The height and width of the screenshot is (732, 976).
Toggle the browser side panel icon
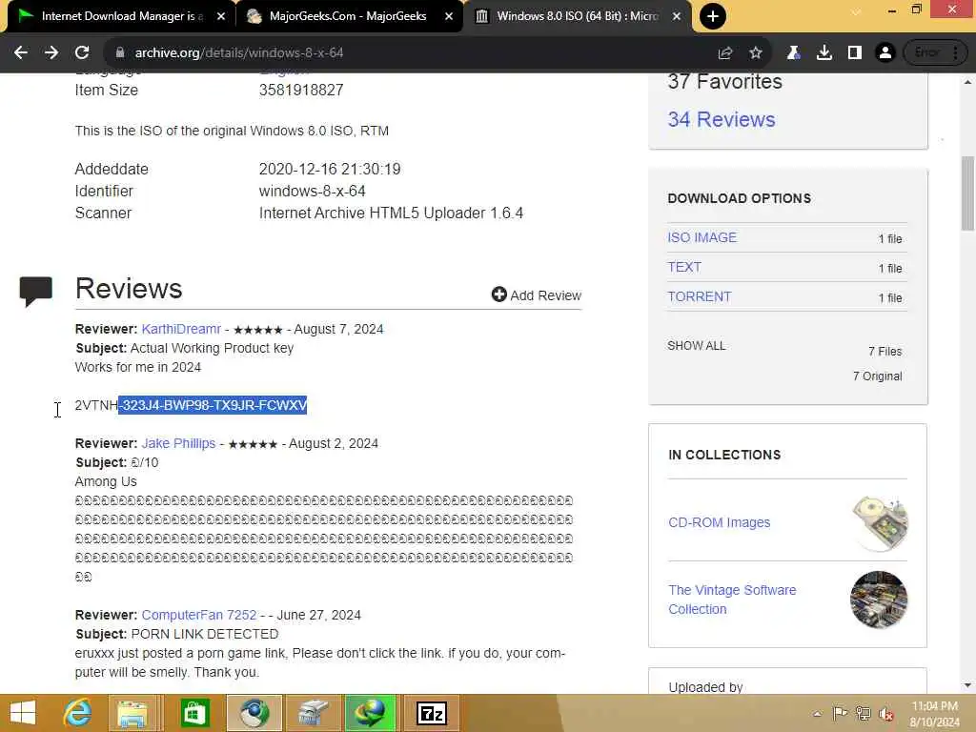click(x=855, y=53)
